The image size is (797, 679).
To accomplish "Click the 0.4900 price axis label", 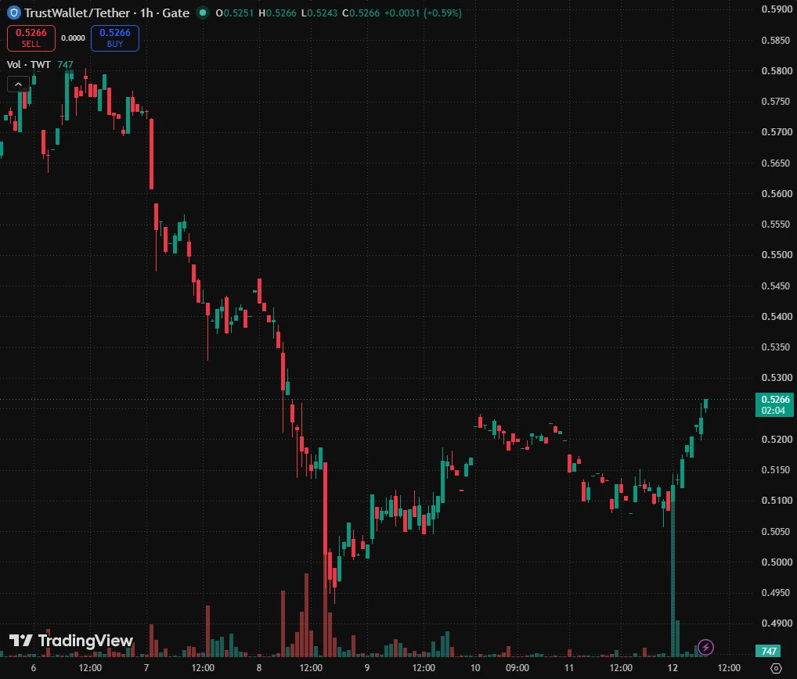I will [x=777, y=623].
